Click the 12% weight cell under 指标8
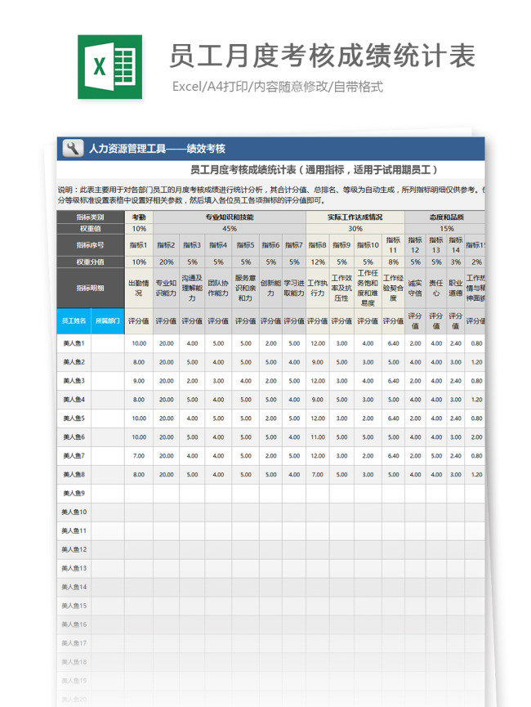This screenshot has width=531, height=707. coord(317,262)
